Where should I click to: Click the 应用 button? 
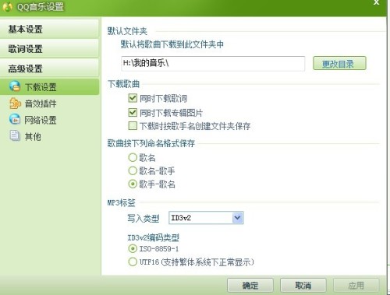[356, 286]
